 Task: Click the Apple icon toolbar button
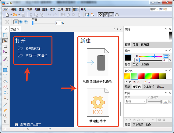tap(68, 15)
